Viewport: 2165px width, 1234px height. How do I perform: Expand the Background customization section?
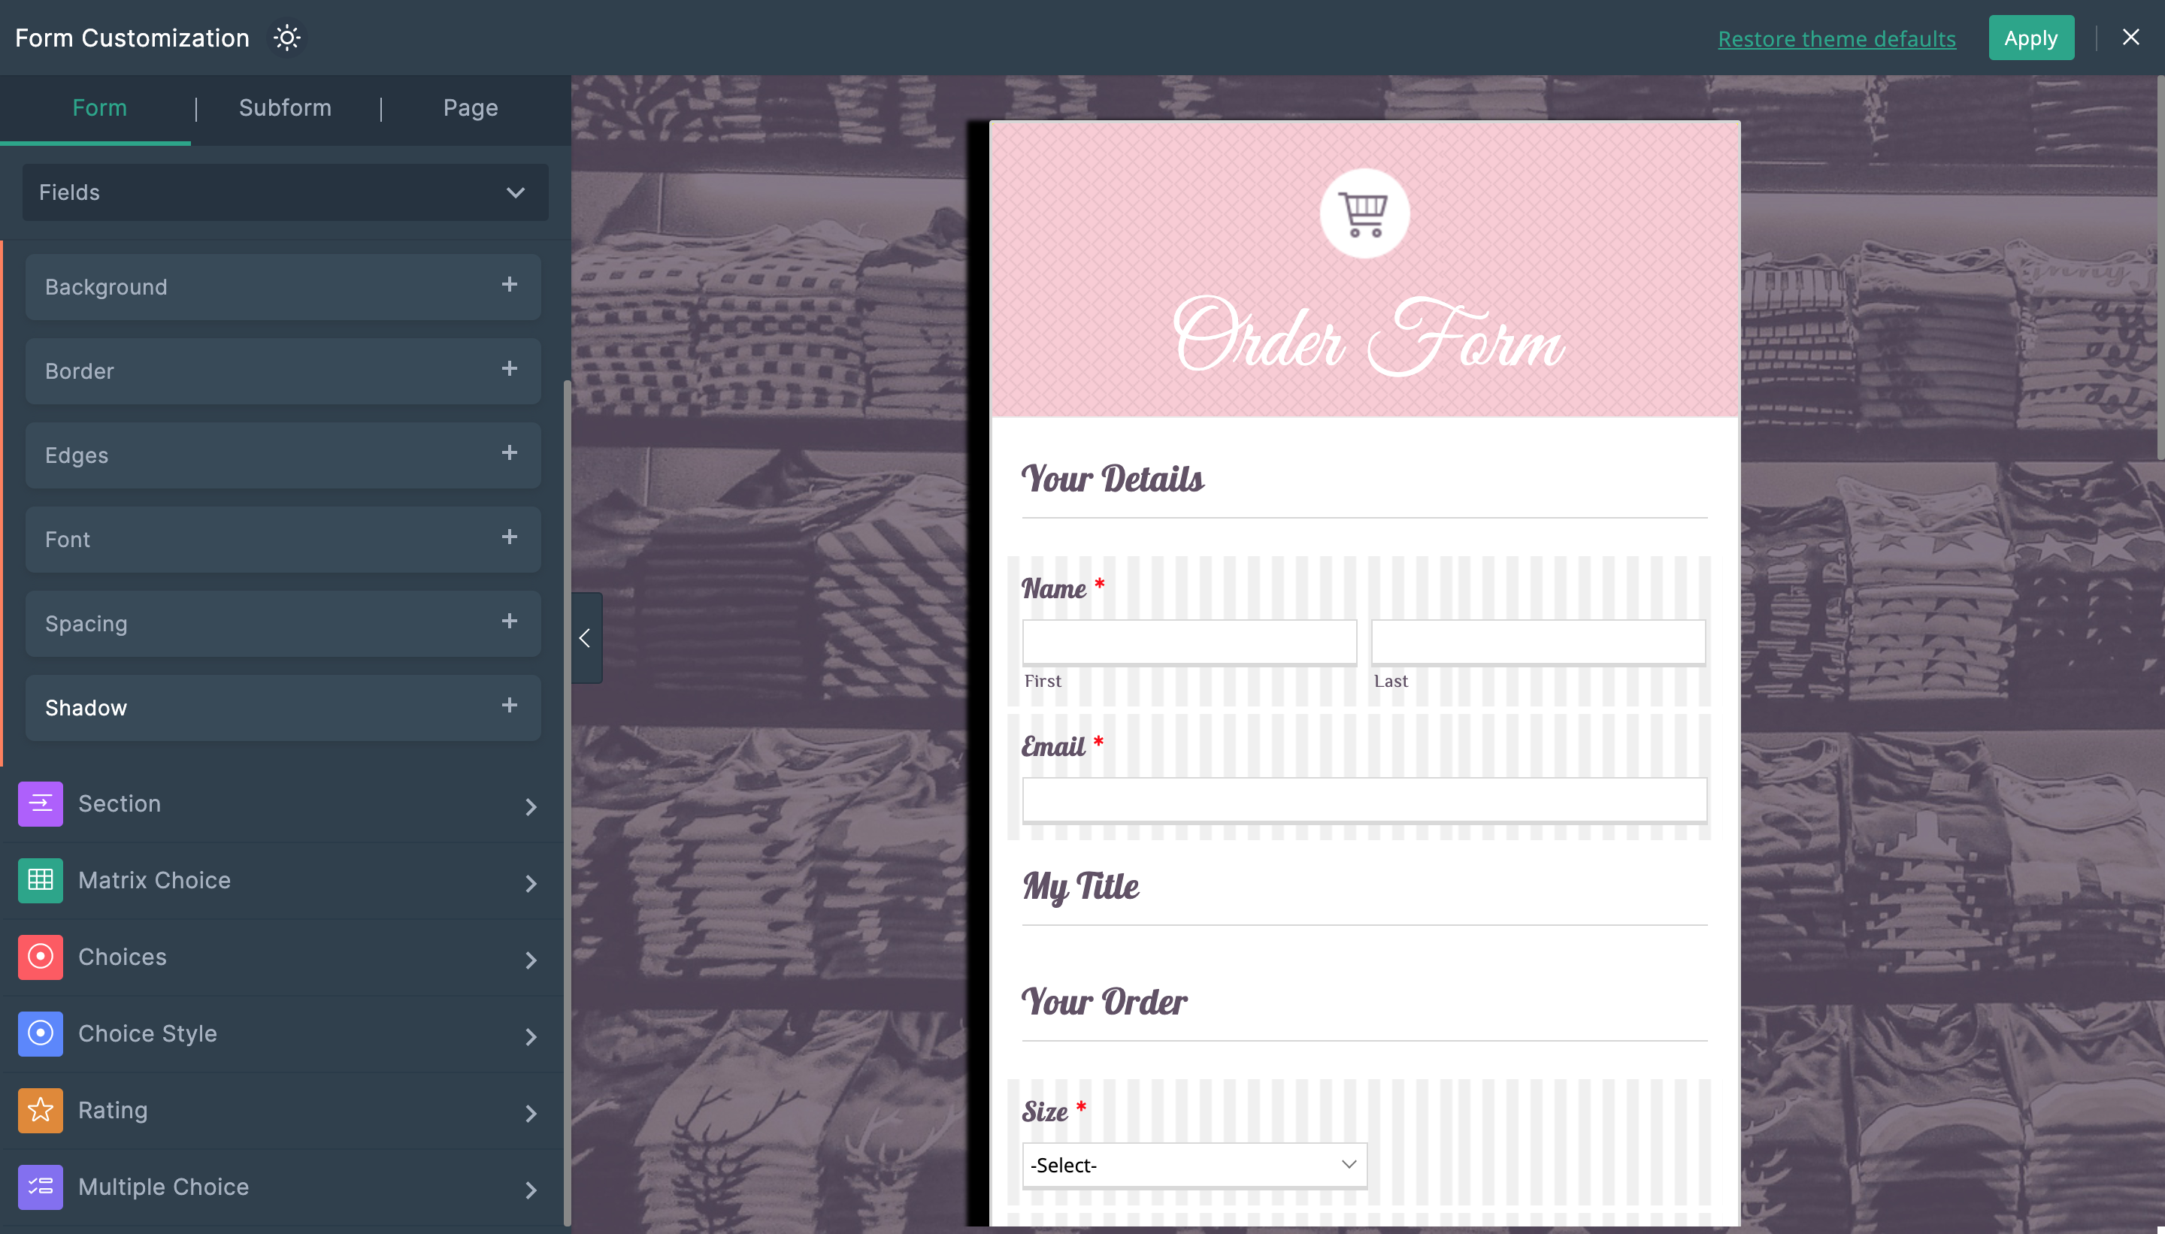coord(508,286)
